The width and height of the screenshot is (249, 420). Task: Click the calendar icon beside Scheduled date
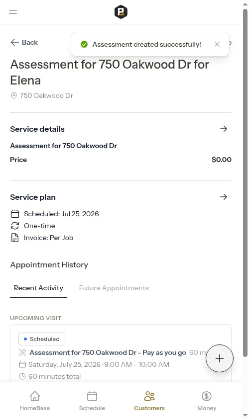pyautogui.click(x=15, y=214)
